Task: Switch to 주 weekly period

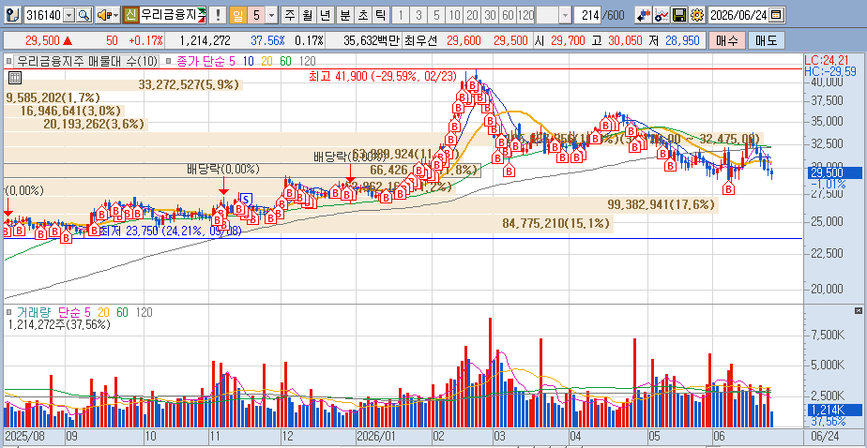Action: pyautogui.click(x=289, y=16)
